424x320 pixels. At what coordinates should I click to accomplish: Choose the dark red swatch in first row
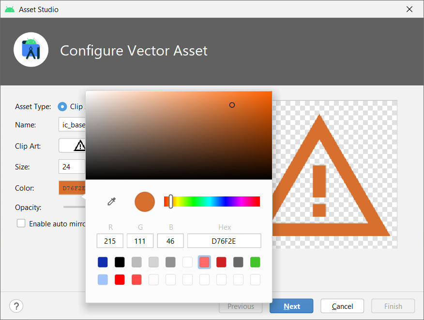click(x=221, y=262)
